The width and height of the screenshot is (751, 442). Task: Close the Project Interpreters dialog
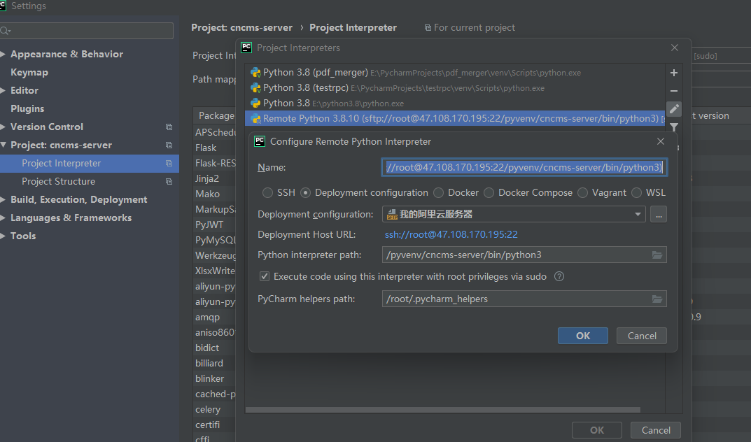coord(675,48)
